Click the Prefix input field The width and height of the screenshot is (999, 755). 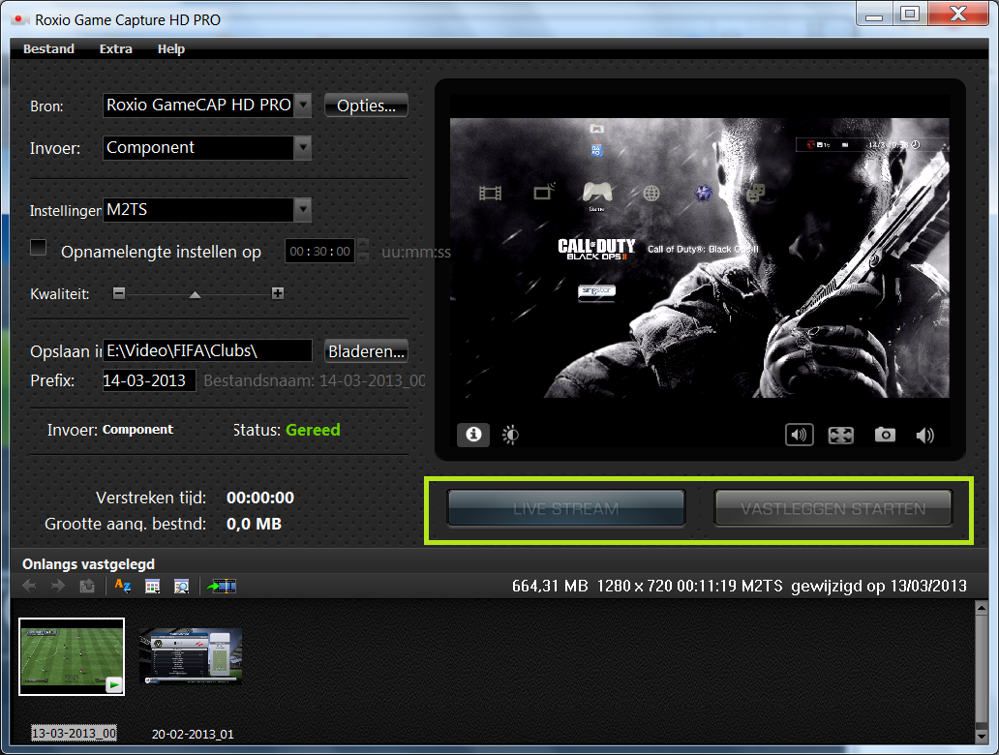click(x=149, y=380)
